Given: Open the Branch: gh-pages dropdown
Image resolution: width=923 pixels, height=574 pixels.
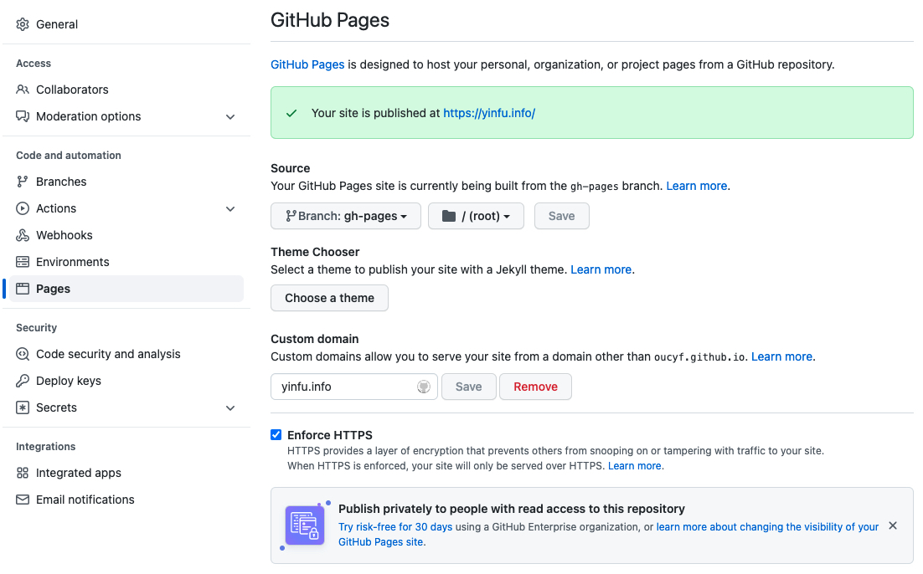Looking at the screenshot, I should pos(346,216).
